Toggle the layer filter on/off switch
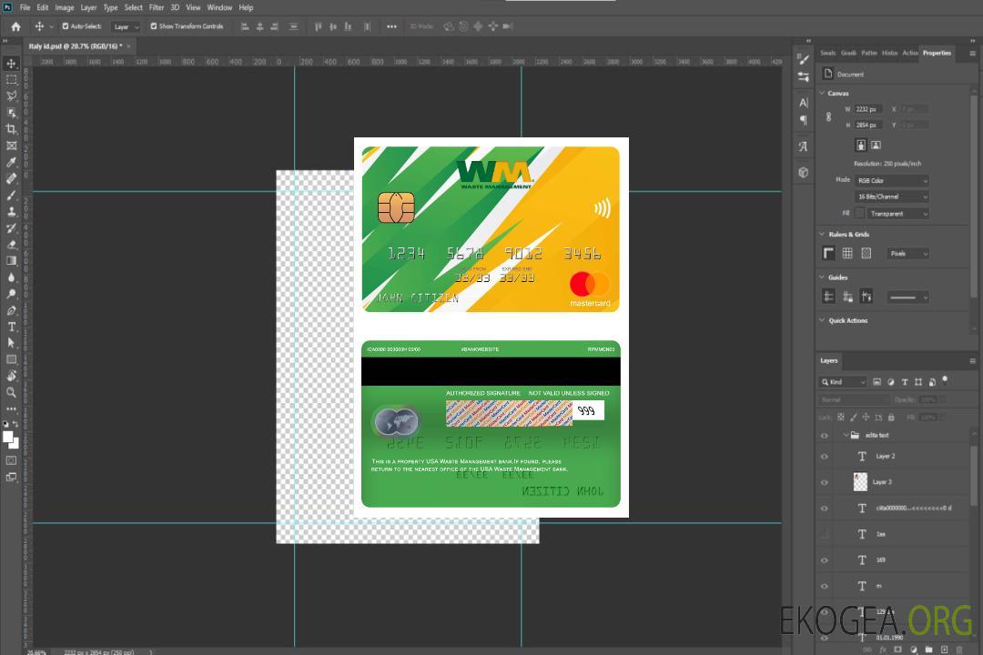983x655 pixels. pyautogui.click(x=945, y=380)
